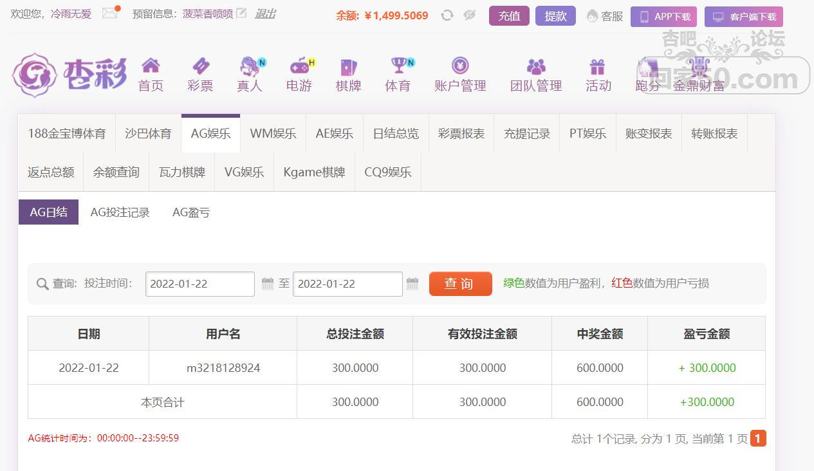Screen dimensions: 814x471
Task: Click the 2022-01-22 date cell
Action: 89,368
